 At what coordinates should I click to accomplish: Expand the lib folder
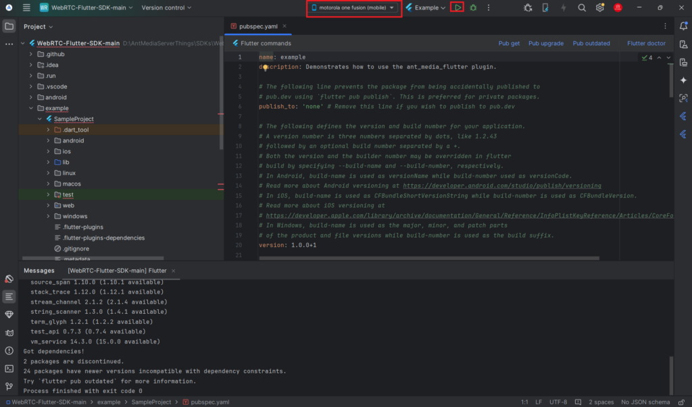pyautogui.click(x=48, y=162)
